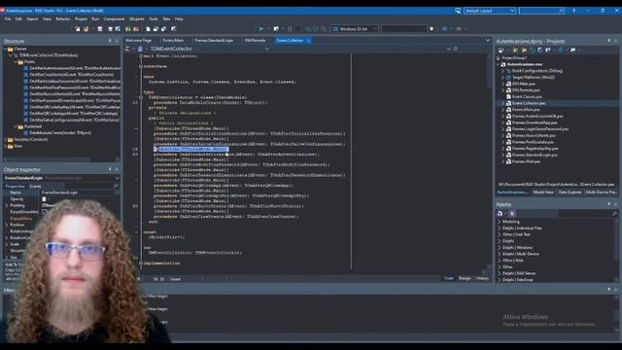
Task: Expand Delphi | Individual Files palette category
Action: tap(499, 228)
